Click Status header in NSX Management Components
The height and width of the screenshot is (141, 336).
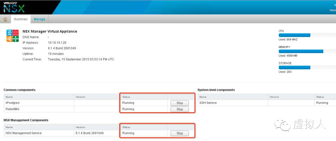144,127
